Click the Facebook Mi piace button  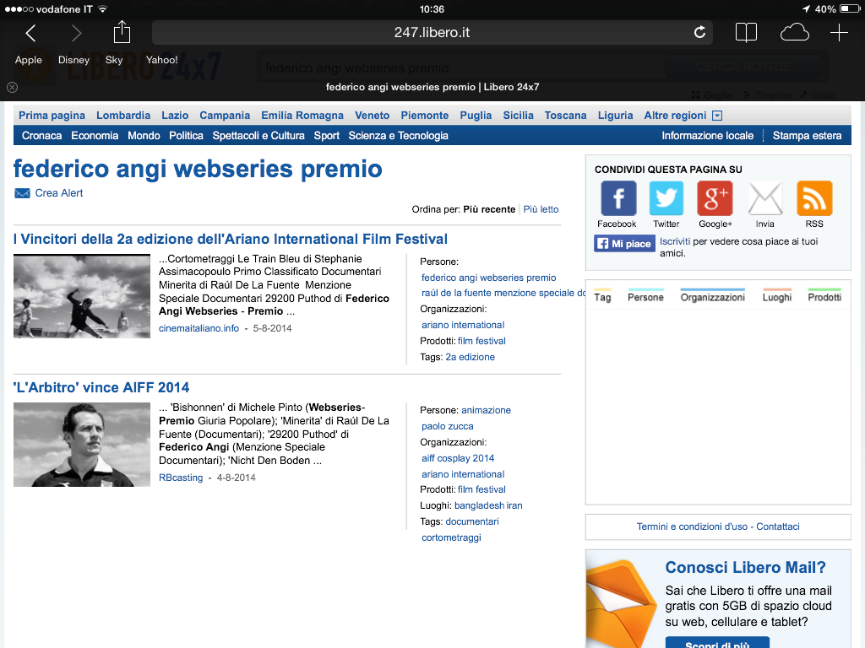coord(624,244)
